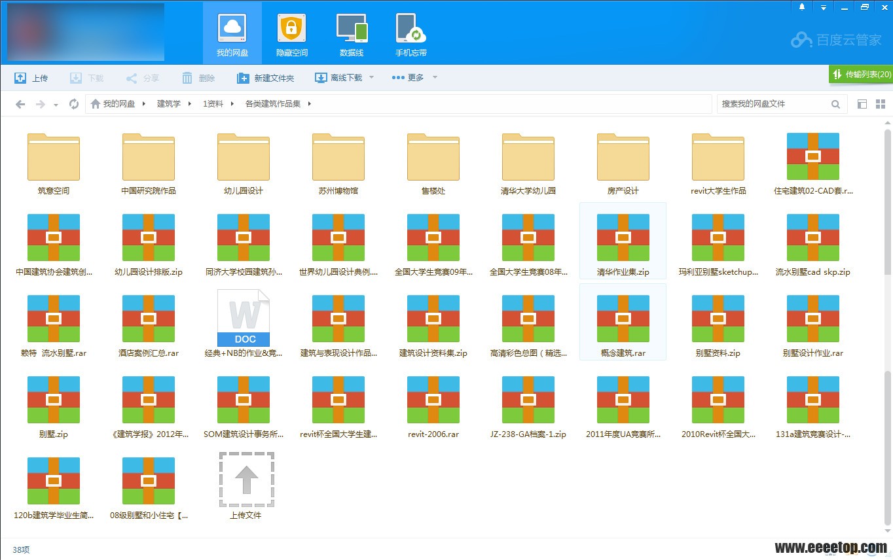Select the 别墅.zip archive

point(54,407)
